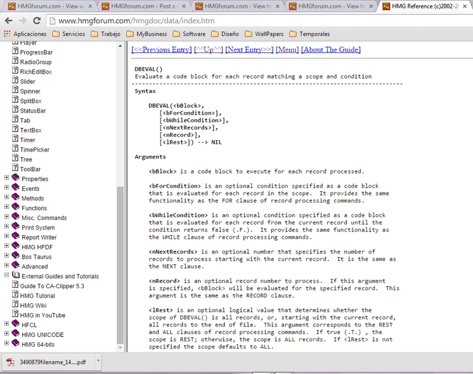Click the PDF icon in downloads bar

click(x=10, y=361)
